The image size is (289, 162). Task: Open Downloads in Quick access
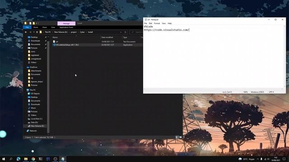click(35, 41)
